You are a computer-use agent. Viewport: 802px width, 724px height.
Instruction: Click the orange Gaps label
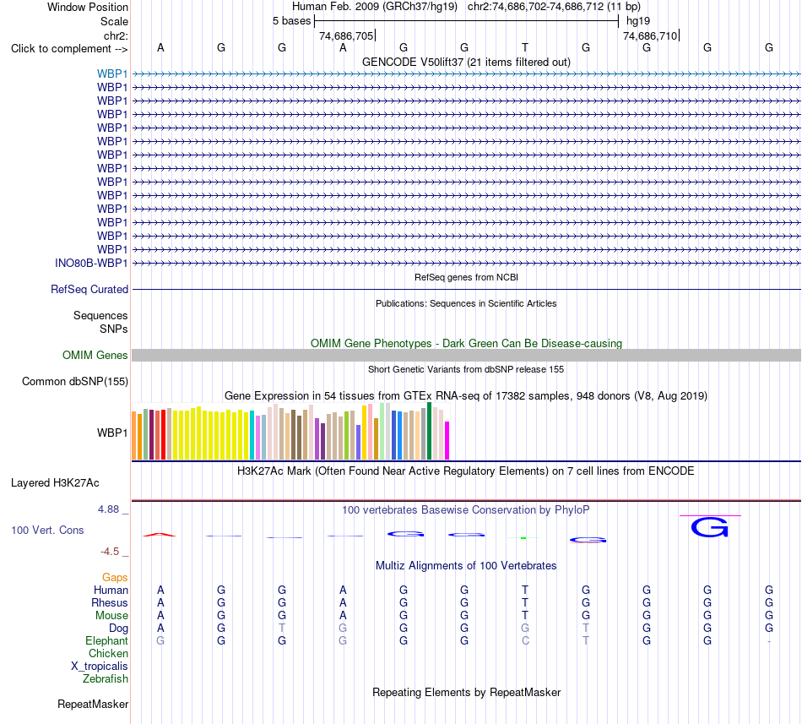(x=115, y=578)
